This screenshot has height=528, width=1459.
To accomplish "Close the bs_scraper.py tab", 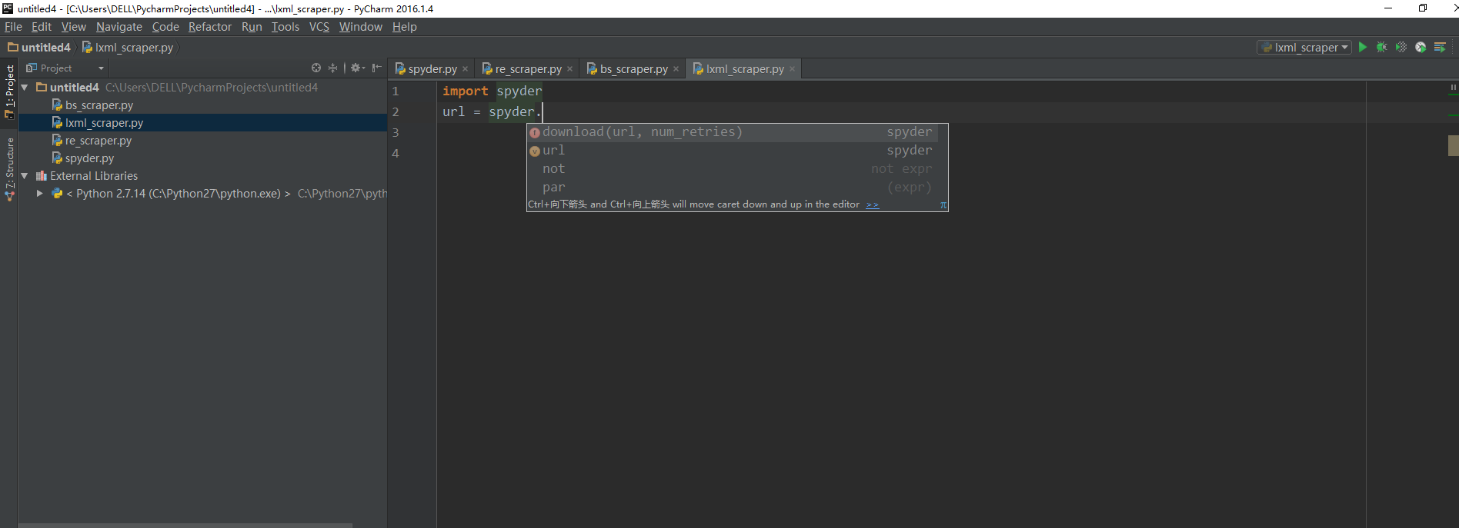I will click(676, 69).
